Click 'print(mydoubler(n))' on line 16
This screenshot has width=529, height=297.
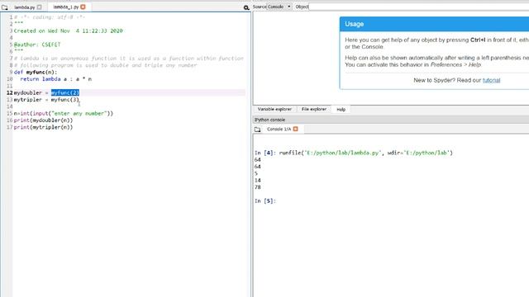pyautogui.click(x=43, y=120)
